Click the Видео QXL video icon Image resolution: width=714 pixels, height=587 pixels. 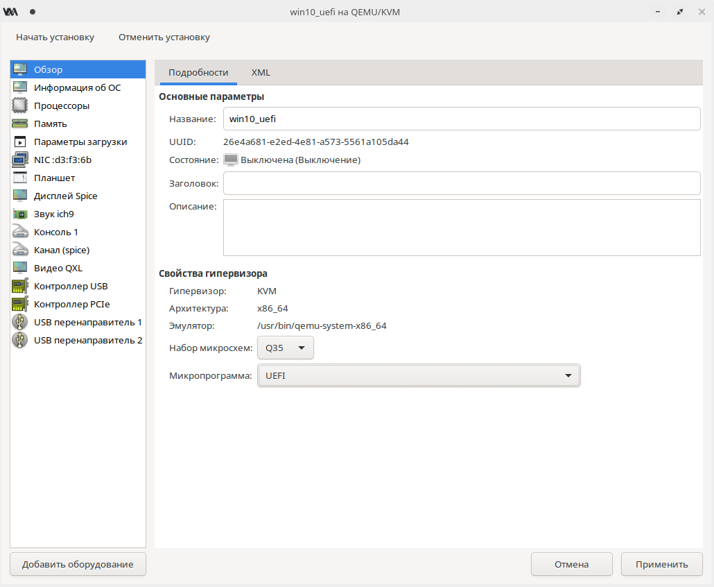pyautogui.click(x=20, y=268)
